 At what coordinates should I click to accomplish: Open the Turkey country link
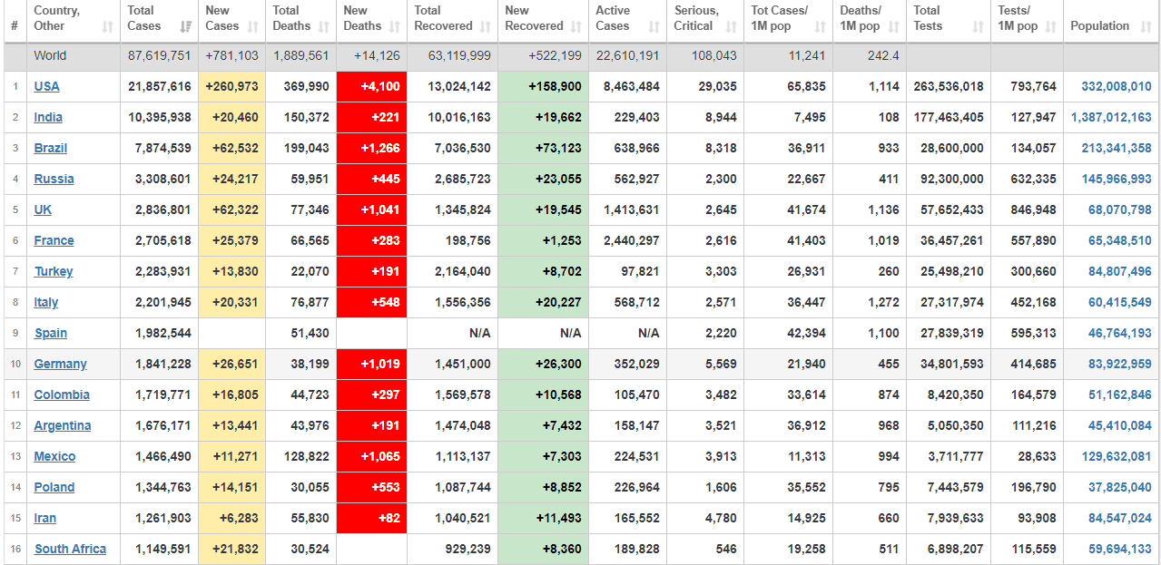[x=54, y=272]
